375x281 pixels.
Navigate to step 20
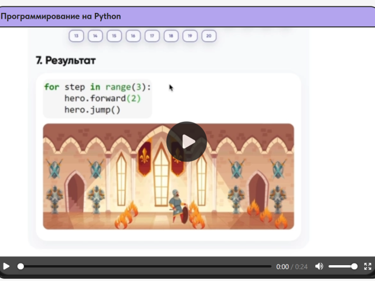click(x=209, y=36)
